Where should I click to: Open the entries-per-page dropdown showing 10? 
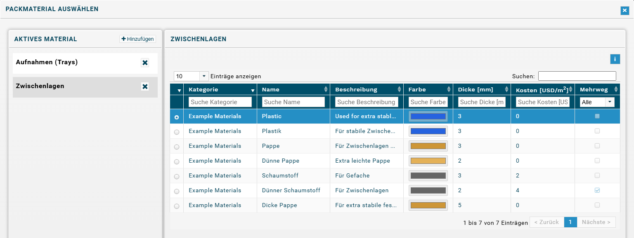pyautogui.click(x=192, y=76)
